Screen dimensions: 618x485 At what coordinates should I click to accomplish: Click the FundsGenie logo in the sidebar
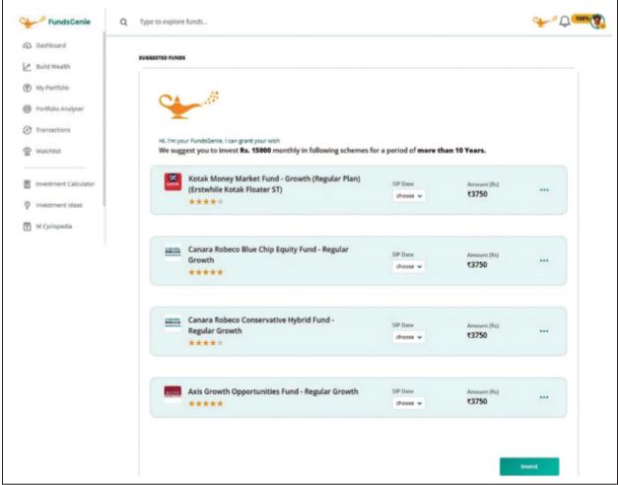(55, 22)
